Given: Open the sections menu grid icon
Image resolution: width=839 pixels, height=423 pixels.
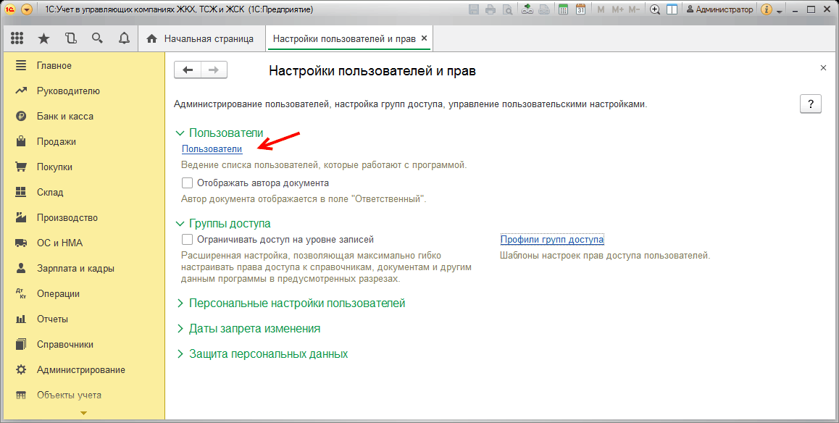Looking at the screenshot, I should click(17, 38).
